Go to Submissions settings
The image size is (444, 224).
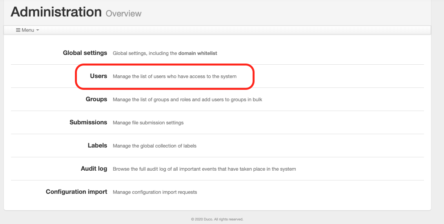tap(88, 122)
